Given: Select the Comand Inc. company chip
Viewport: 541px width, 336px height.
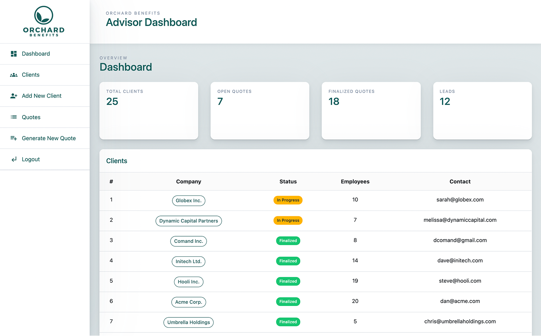Looking at the screenshot, I should tap(188, 241).
